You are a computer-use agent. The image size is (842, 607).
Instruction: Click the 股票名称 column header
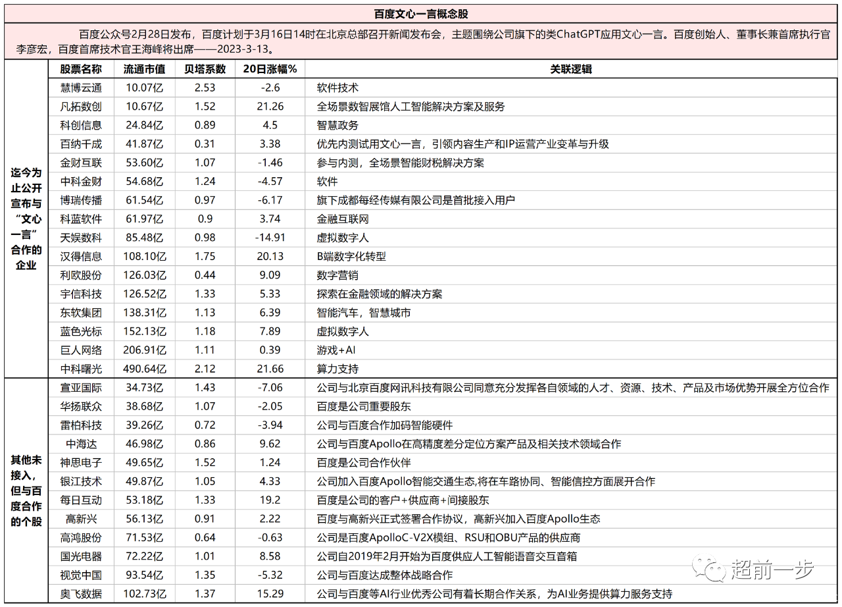point(81,68)
